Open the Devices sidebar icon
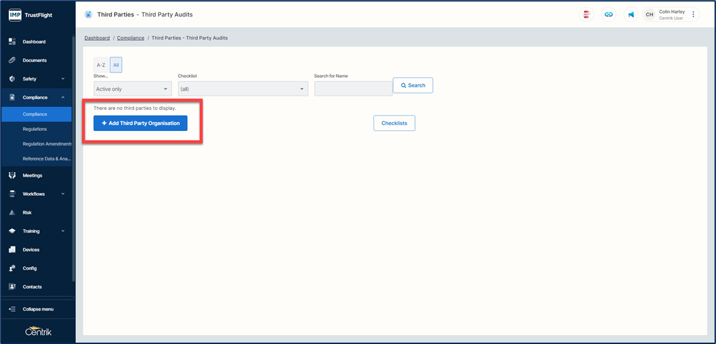The image size is (716, 344). pos(12,250)
